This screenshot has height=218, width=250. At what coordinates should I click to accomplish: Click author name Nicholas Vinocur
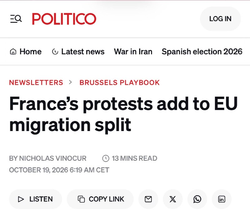[x=53, y=158]
